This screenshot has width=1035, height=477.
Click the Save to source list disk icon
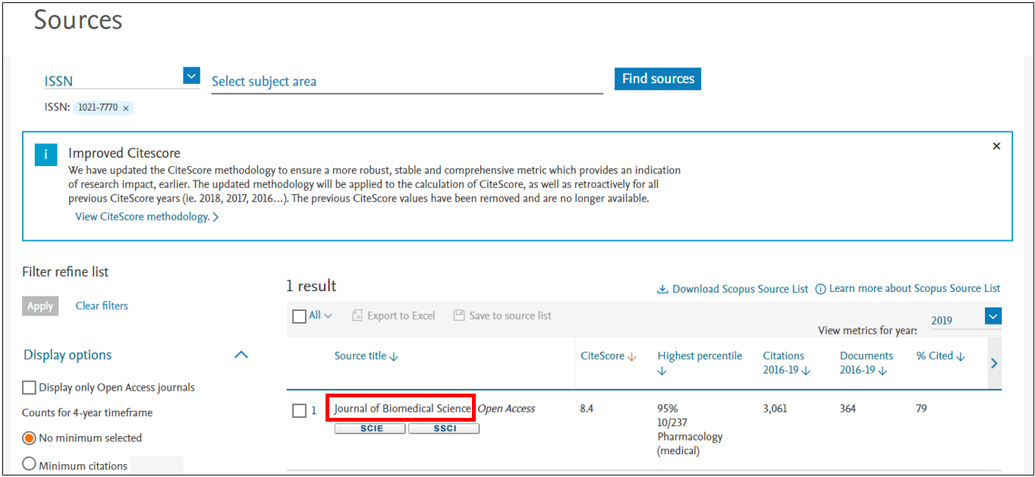(x=458, y=315)
